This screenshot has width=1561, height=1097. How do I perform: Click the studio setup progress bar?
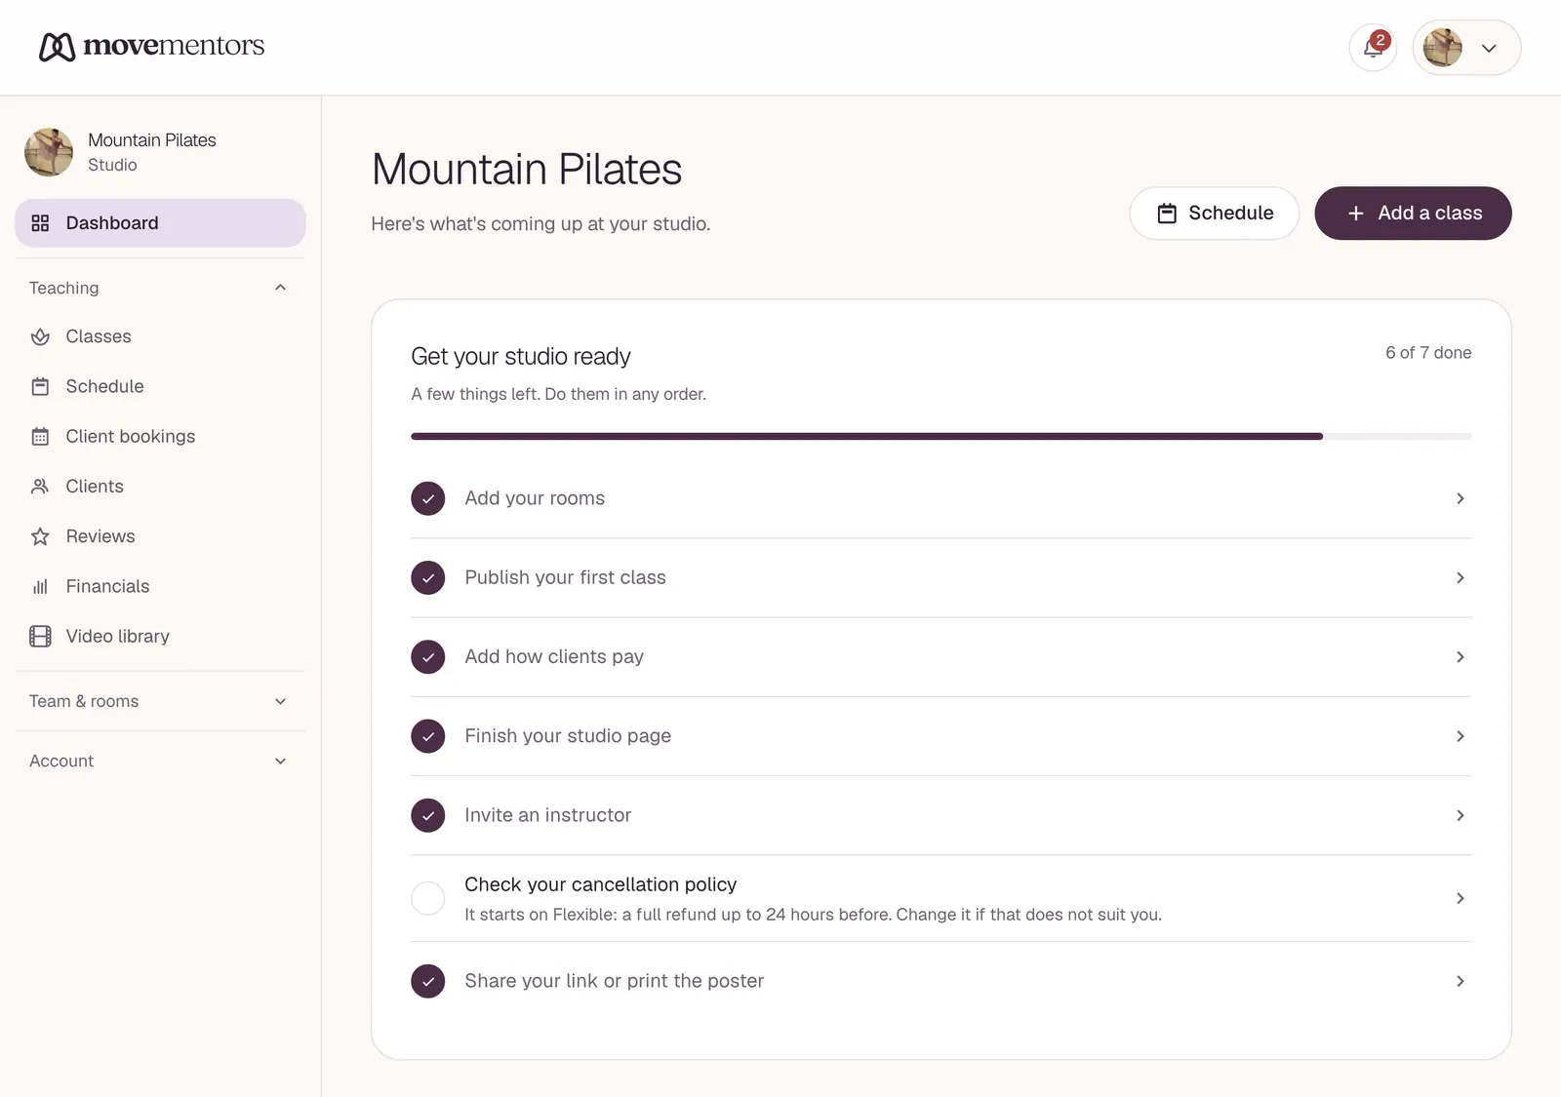[941, 437]
